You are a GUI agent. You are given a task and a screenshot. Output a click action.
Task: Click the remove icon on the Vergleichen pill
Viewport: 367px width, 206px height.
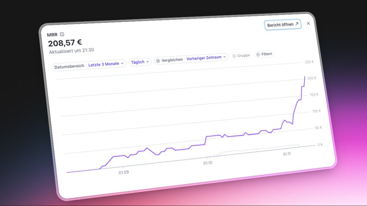pos(158,60)
